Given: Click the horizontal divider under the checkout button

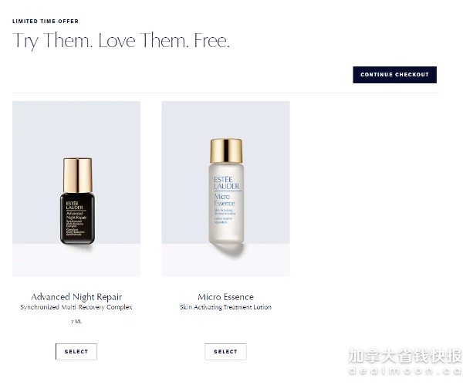Looking at the screenshot, I should click(225, 93).
